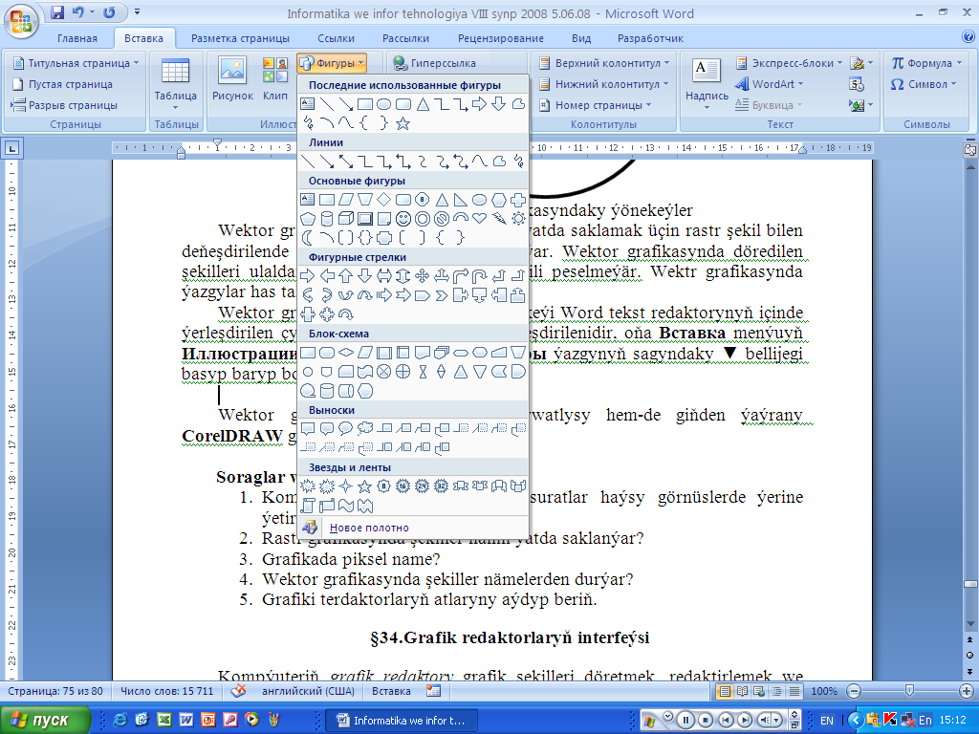Open the Рецензирование tab
The width and height of the screenshot is (979, 734).
[x=501, y=38]
